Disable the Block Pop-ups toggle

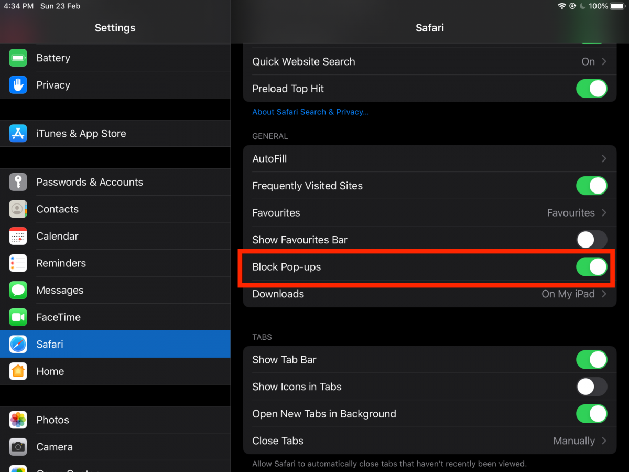pyautogui.click(x=592, y=267)
